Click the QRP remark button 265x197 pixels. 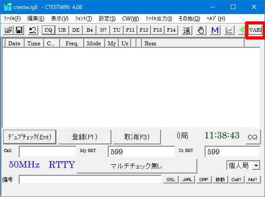pyautogui.click(x=204, y=179)
